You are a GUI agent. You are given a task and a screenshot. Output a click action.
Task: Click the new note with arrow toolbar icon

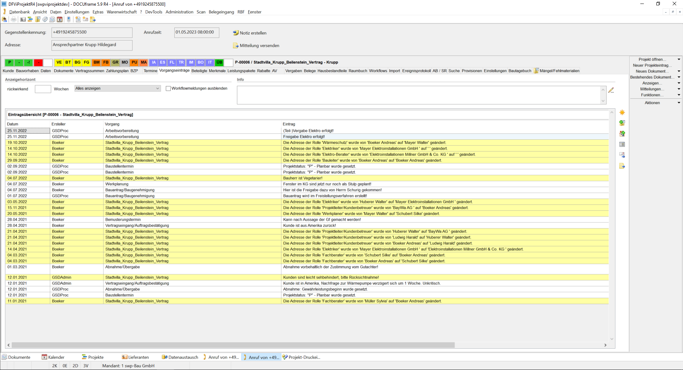93,19
